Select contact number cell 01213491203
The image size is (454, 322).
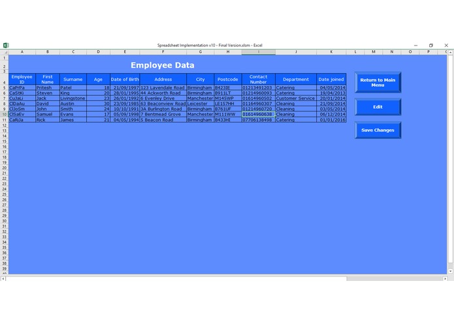pyautogui.click(x=259, y=87)
